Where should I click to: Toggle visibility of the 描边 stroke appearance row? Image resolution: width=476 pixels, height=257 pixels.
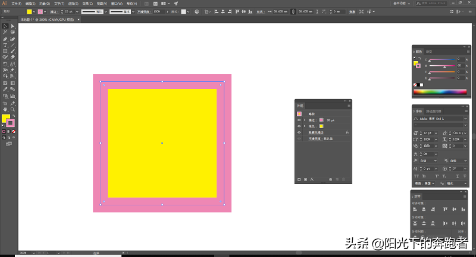click(299, 120)
